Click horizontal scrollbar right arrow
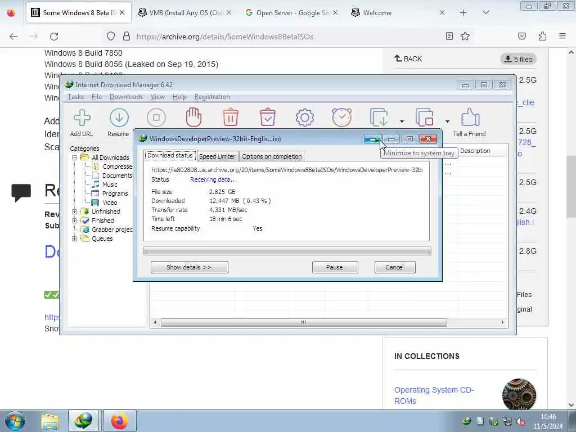Screen dimensions: 576x432 (x=502, y=322)
